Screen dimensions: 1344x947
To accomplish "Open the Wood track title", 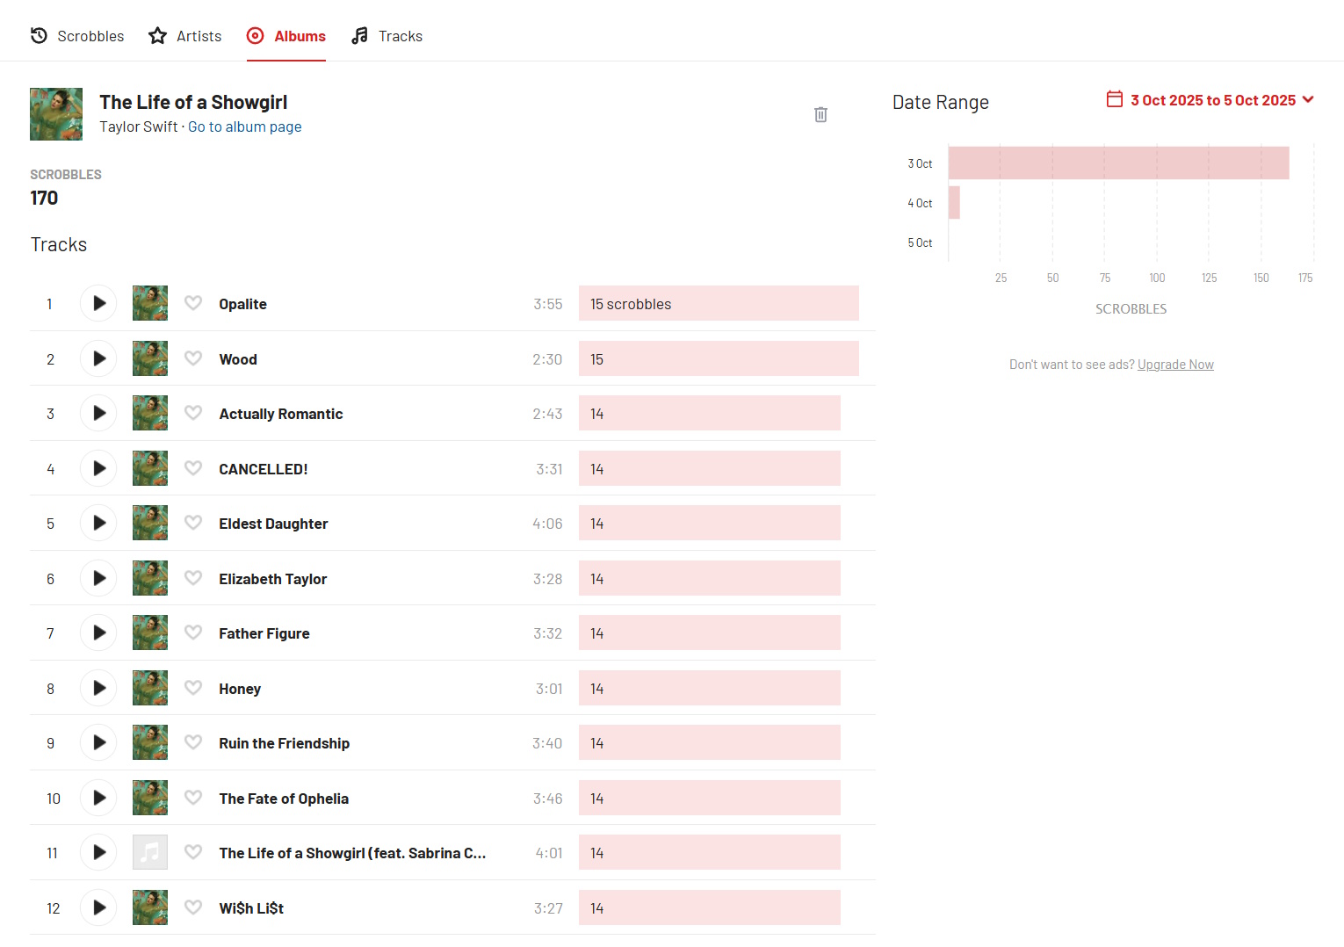I will point(238,359).
